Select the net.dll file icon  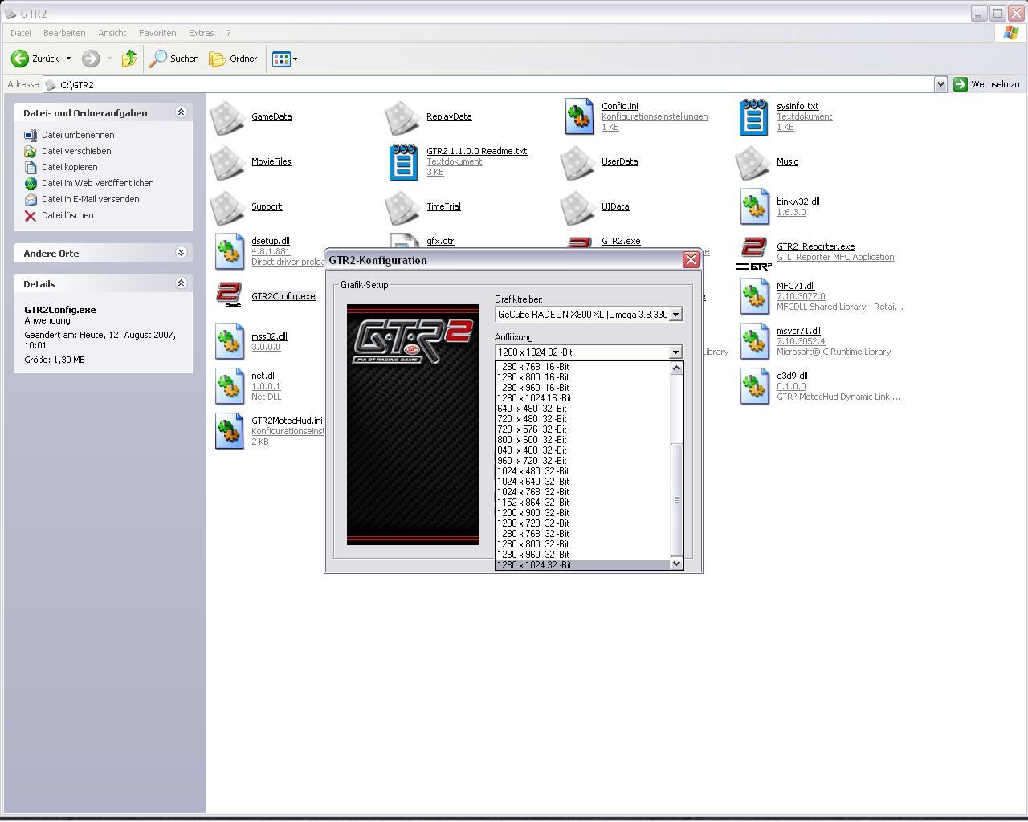pyautogui.click(x=229, y=387)
